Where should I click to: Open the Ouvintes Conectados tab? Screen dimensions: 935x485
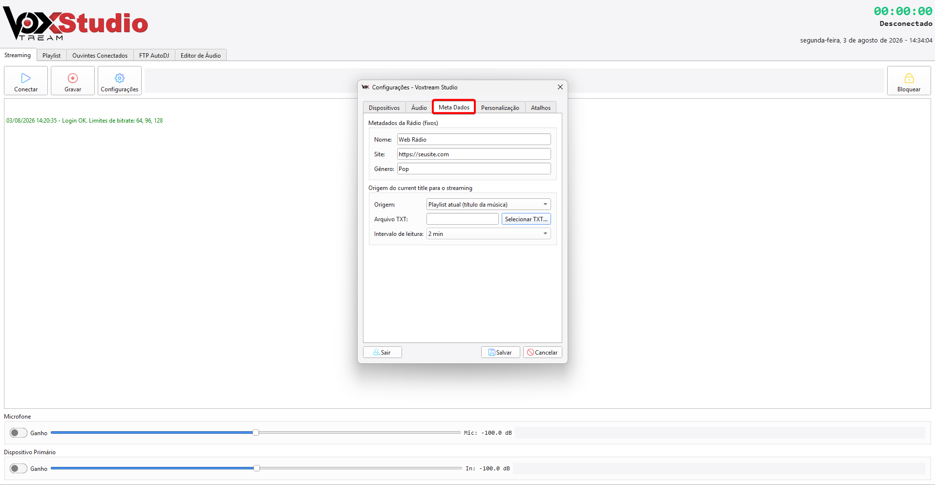[100, 55]
